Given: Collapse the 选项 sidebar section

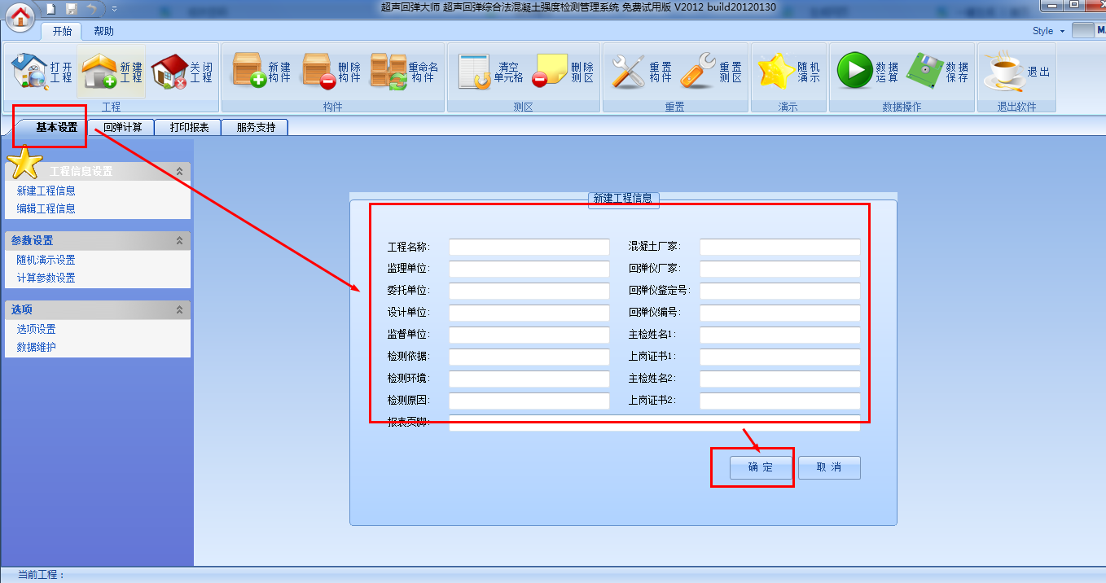Looking at the screenshot, I should [179, 310].
